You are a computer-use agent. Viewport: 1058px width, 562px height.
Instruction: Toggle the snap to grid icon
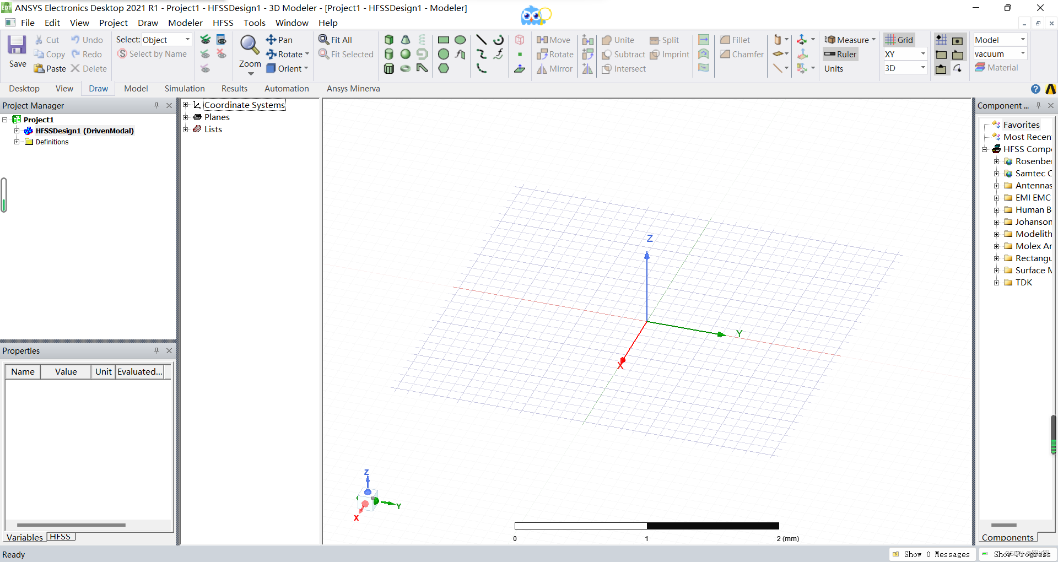coord(941,40)
